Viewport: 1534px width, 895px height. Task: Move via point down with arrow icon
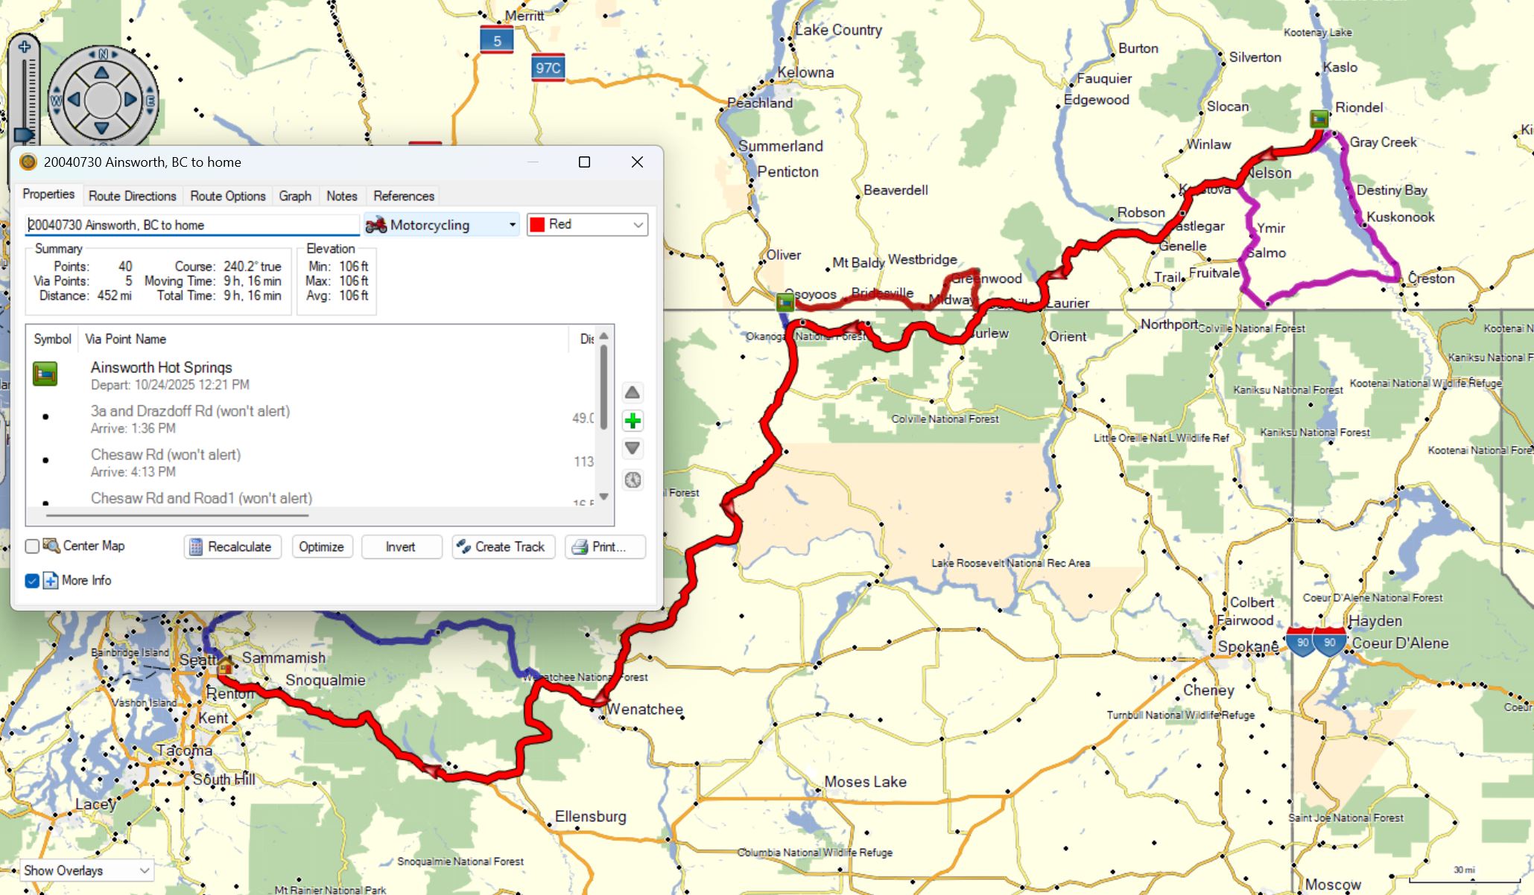click(x=633, y=448)
